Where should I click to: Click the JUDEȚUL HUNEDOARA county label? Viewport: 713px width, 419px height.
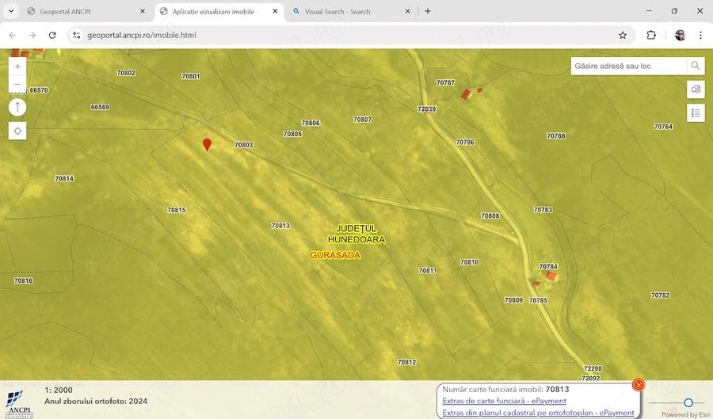click(x=356, y=234)
